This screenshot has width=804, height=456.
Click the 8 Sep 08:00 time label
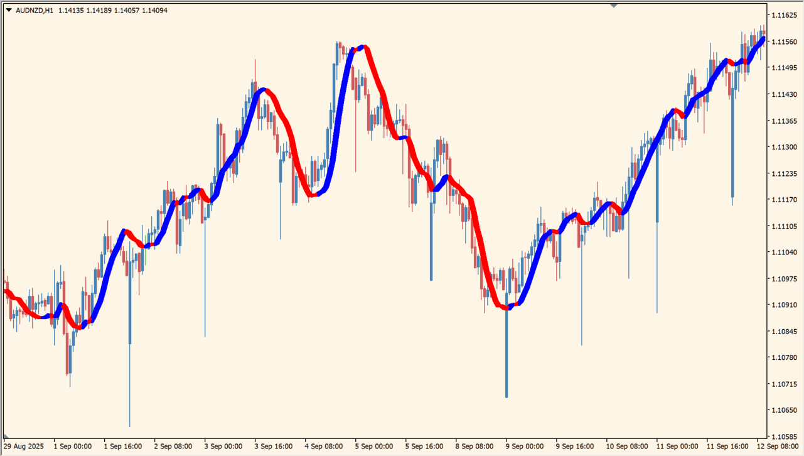[474, 447]
